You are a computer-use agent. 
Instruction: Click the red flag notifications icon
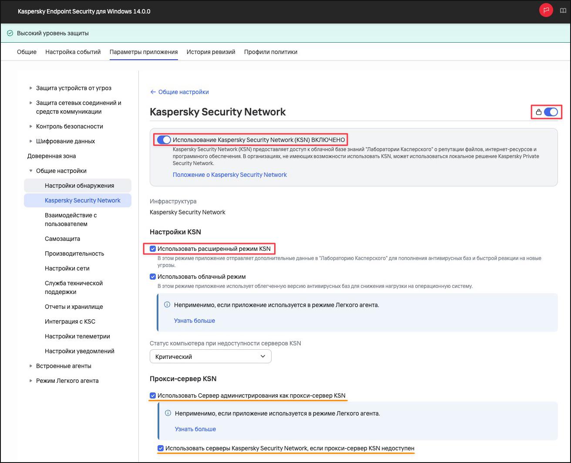tap(546, 10)
